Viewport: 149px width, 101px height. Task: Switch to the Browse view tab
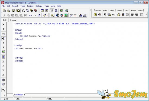[13, 20]
